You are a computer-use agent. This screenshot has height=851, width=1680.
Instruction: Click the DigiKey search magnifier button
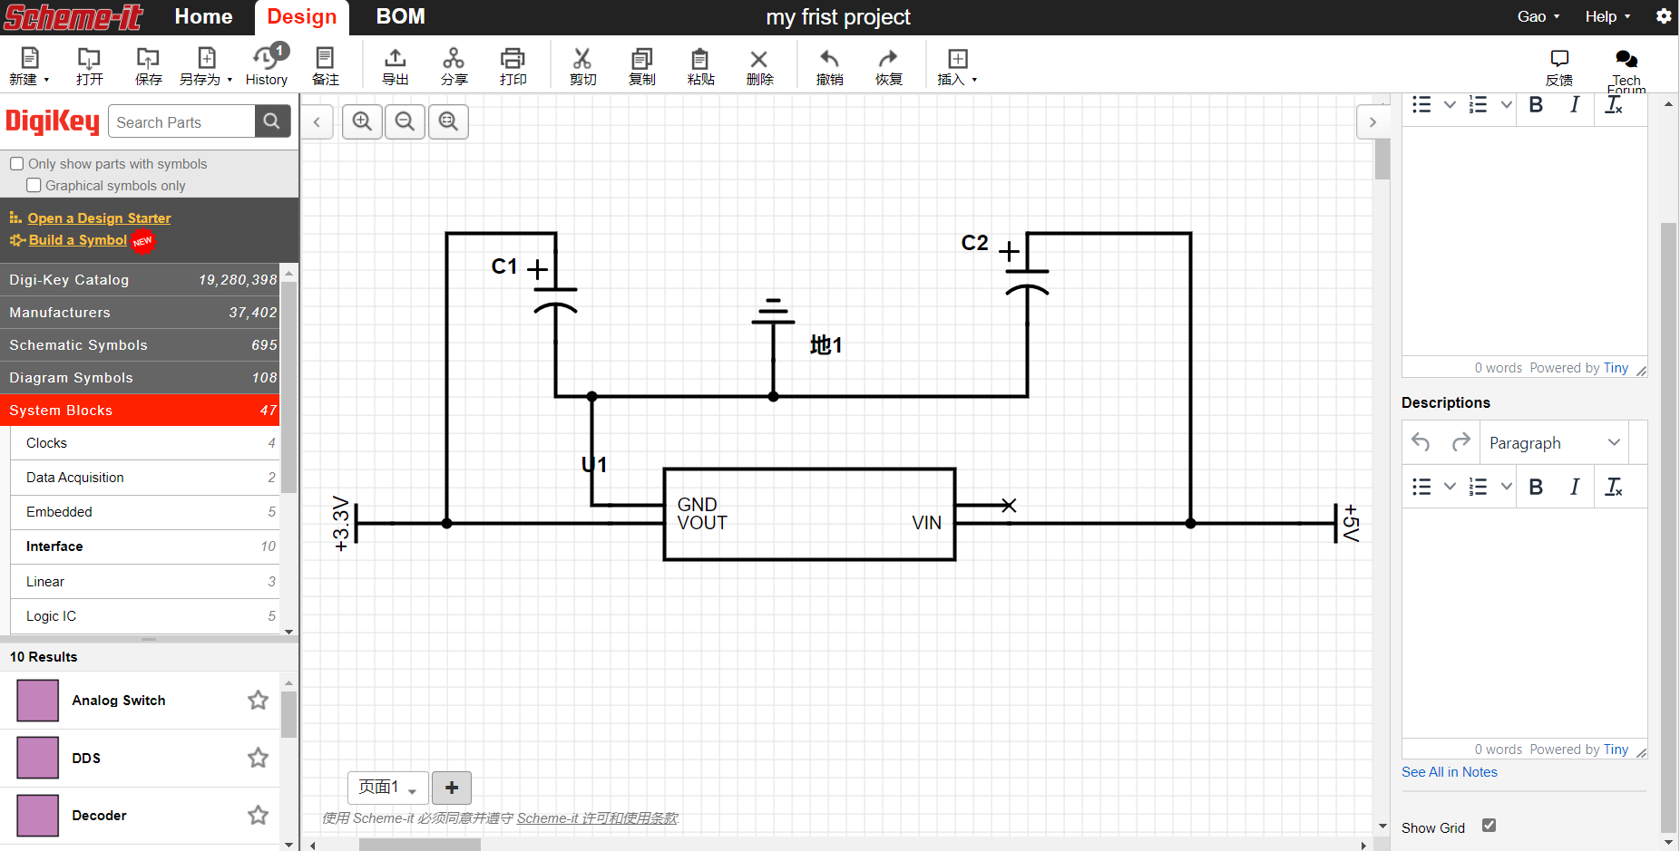click(272, 121)
